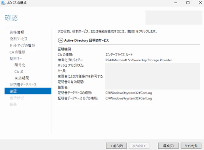Maximize the AD CS configuration window
Viewport: 204px width, 150px height.
click(188, 3)
